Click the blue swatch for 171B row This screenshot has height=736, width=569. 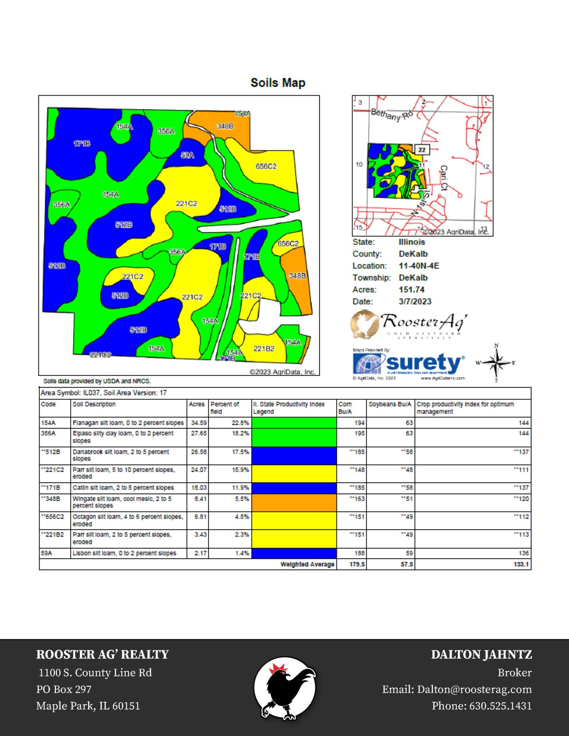click(x=294, y=488)
